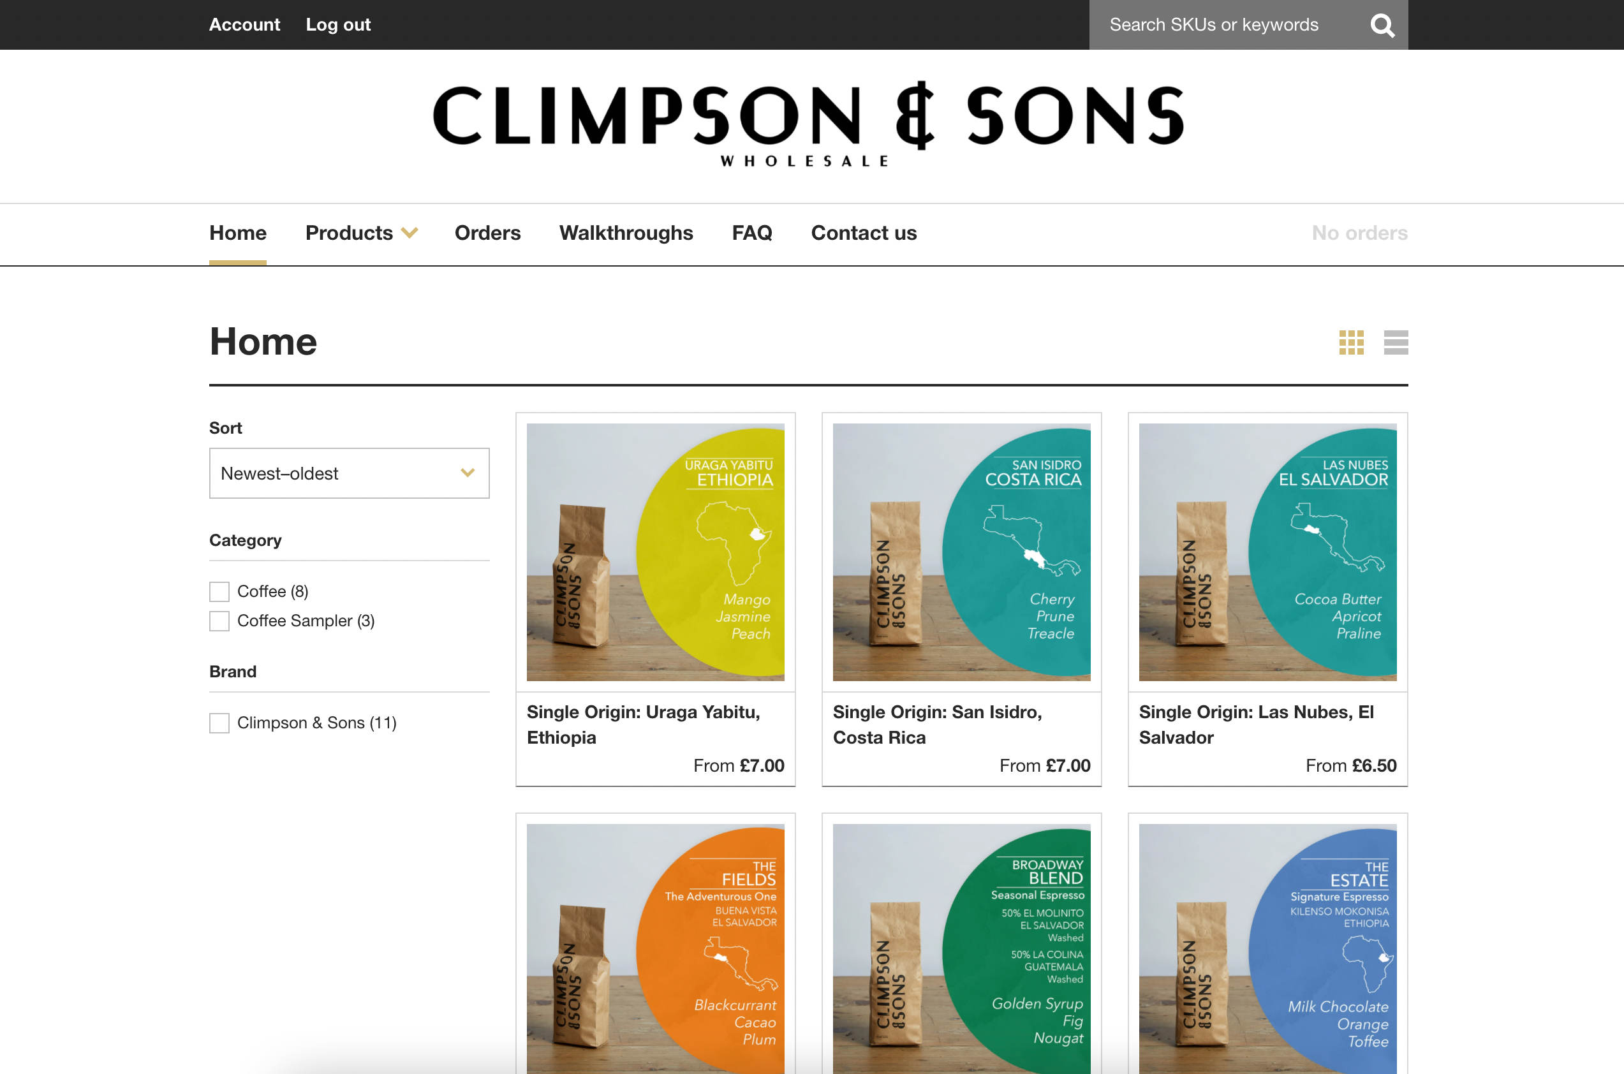Open the Orders nav item
The image size is (1624, 1074).
[488, 233]
